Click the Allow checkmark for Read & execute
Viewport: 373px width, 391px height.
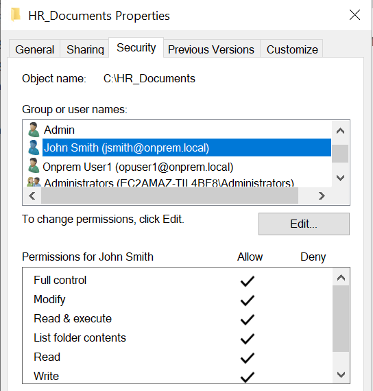tap(248, 320)
